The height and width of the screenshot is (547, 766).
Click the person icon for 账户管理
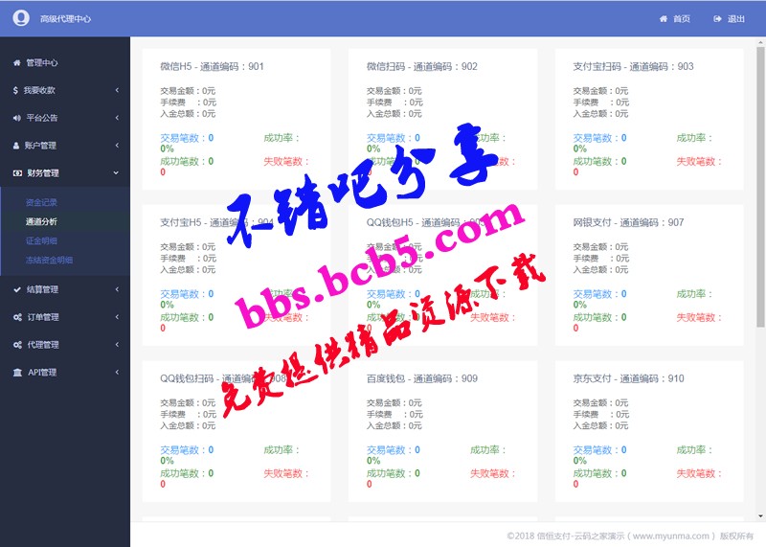[x=16, y=146]
